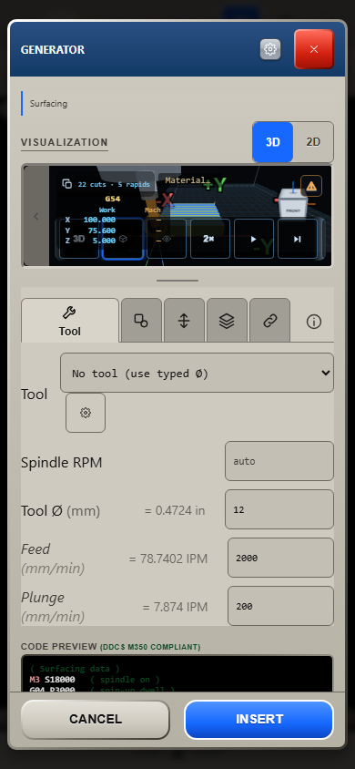Close the Generator dialog with red X
Screen dimensions: 355x769
tap(314, 49)
